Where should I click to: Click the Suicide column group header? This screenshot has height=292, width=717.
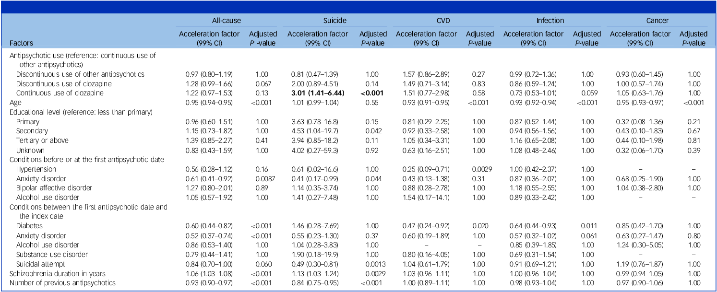click(x=334, y=21)
